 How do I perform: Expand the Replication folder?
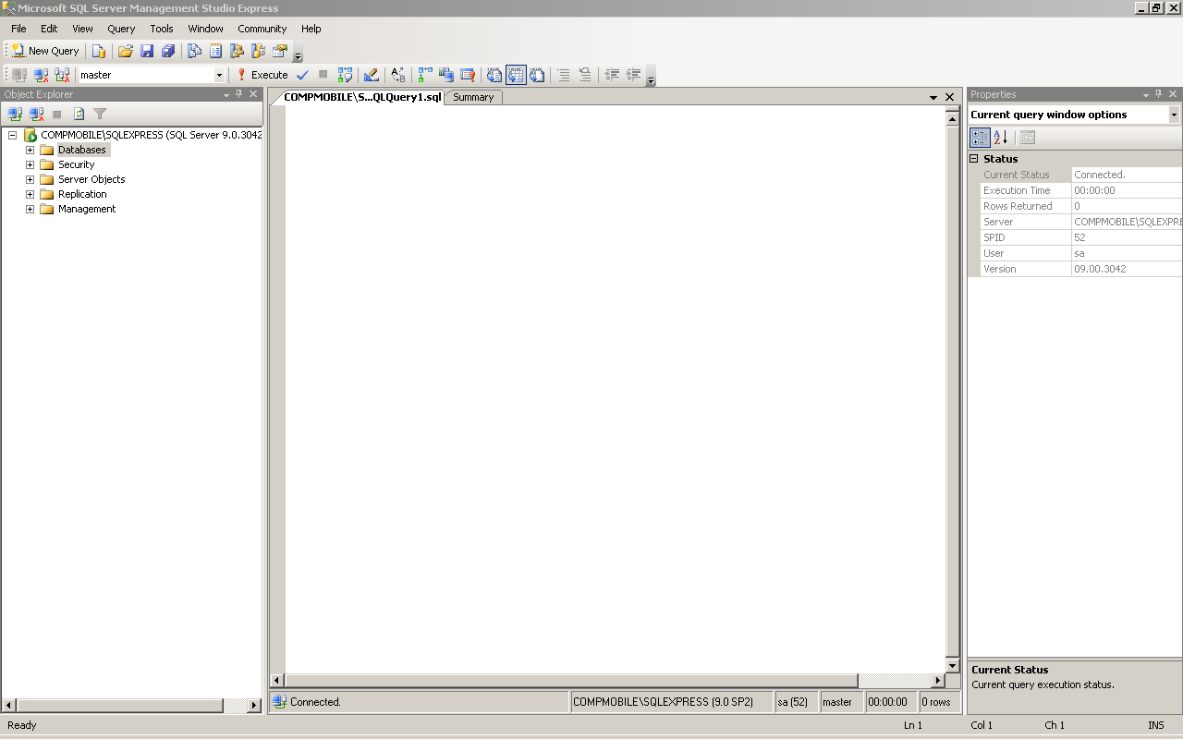[30, 194]
